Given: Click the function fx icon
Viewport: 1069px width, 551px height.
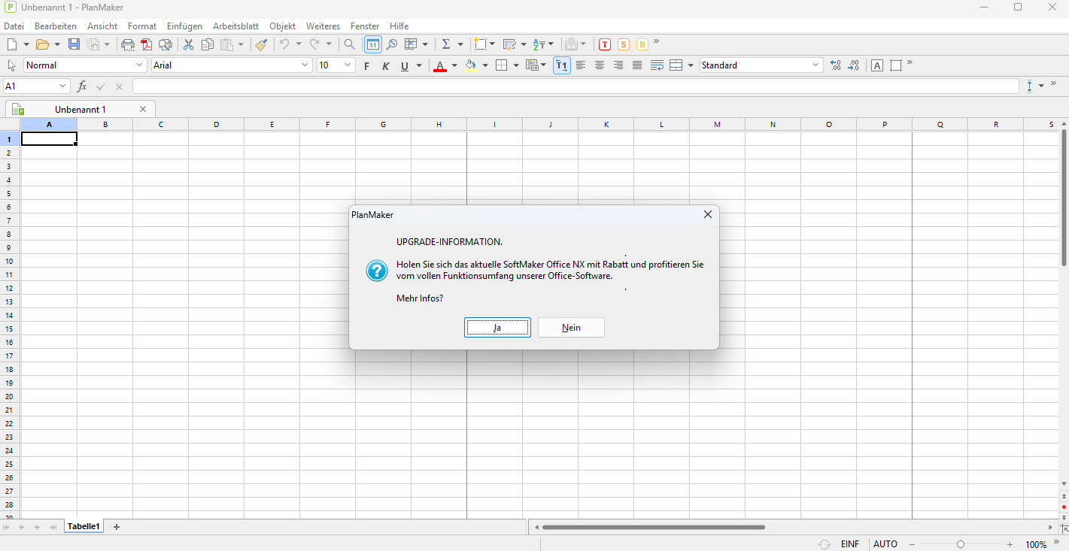Looking at the screenshot, I should [x=82, y=86].
